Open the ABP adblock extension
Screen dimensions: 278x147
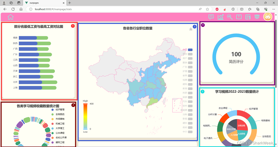tap(217, 9)
